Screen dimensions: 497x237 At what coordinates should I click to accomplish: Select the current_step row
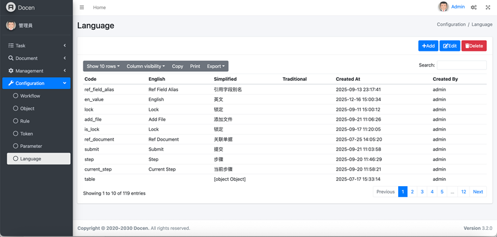coord(285,169)
